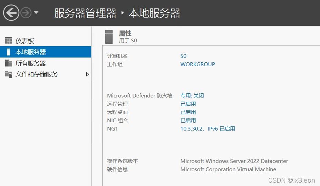Open Defender firewall 专用: 关闭 setting

192,96
